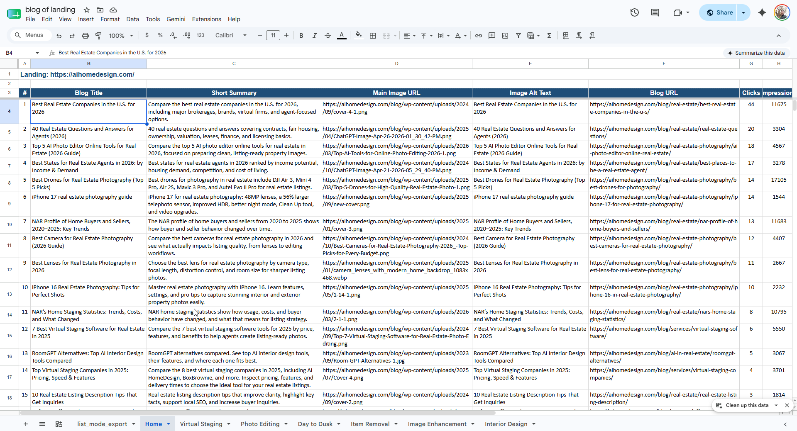Open more number formats (123)

point(200,36)
